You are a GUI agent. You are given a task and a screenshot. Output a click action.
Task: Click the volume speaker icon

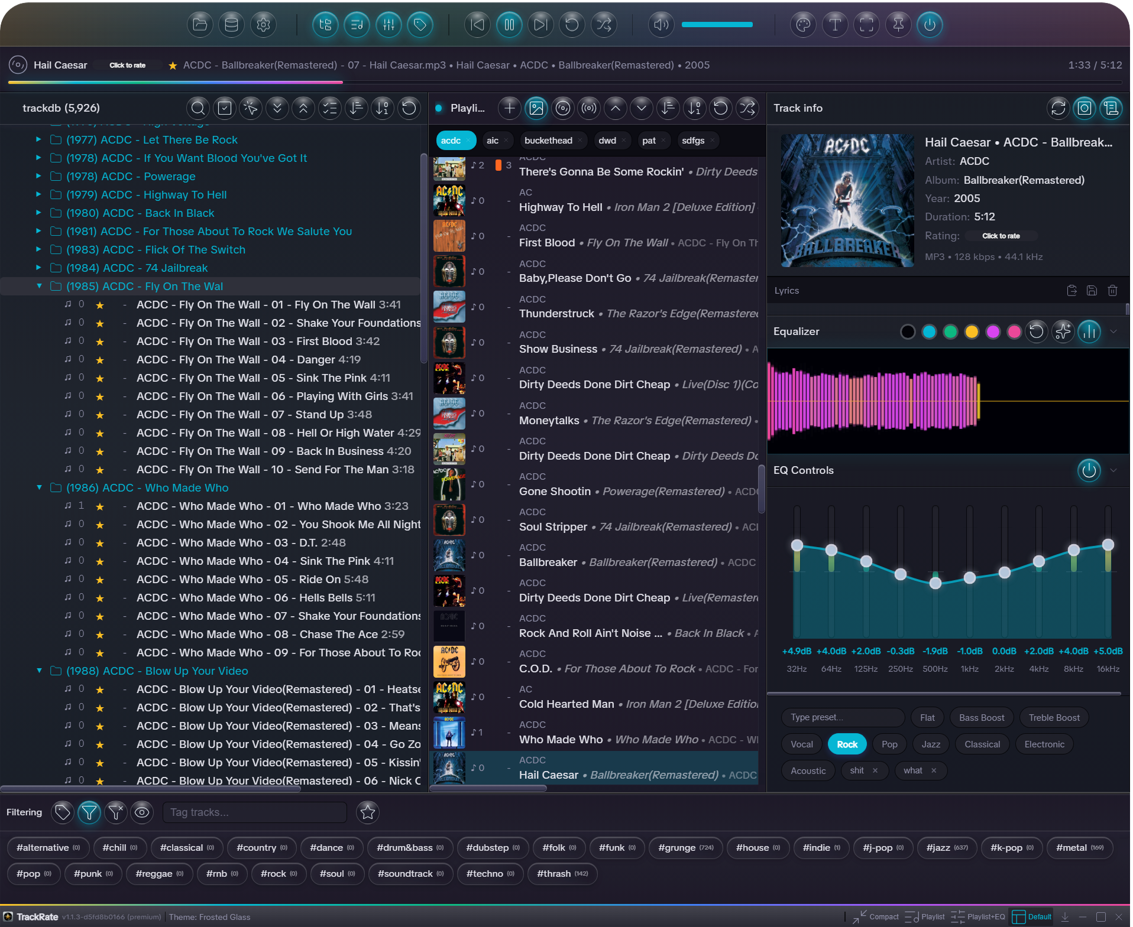coord(661,24)
